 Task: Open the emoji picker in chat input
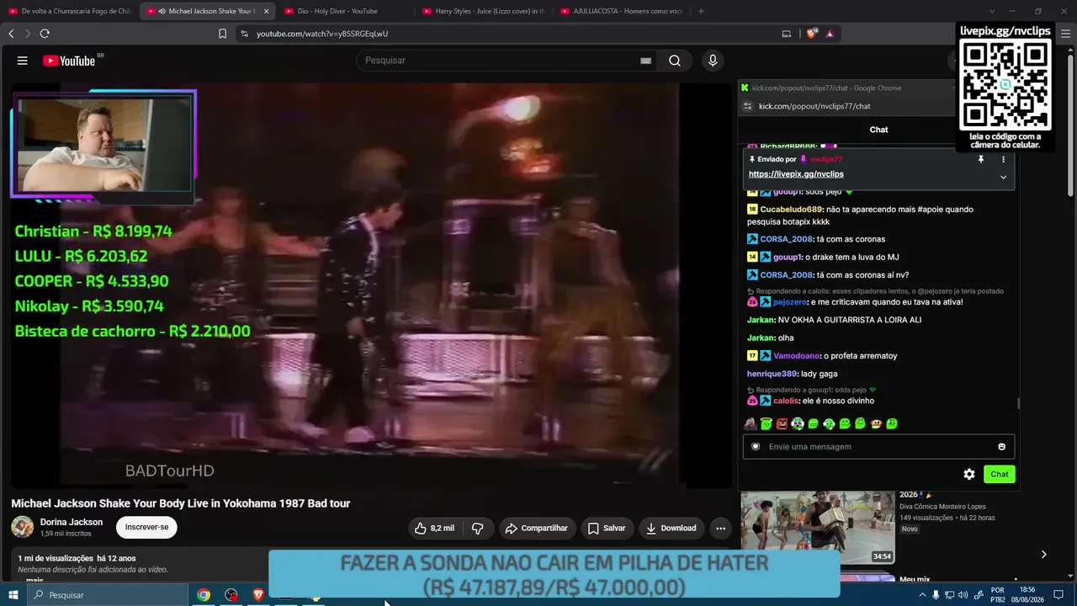click(x=1001, y=447)
